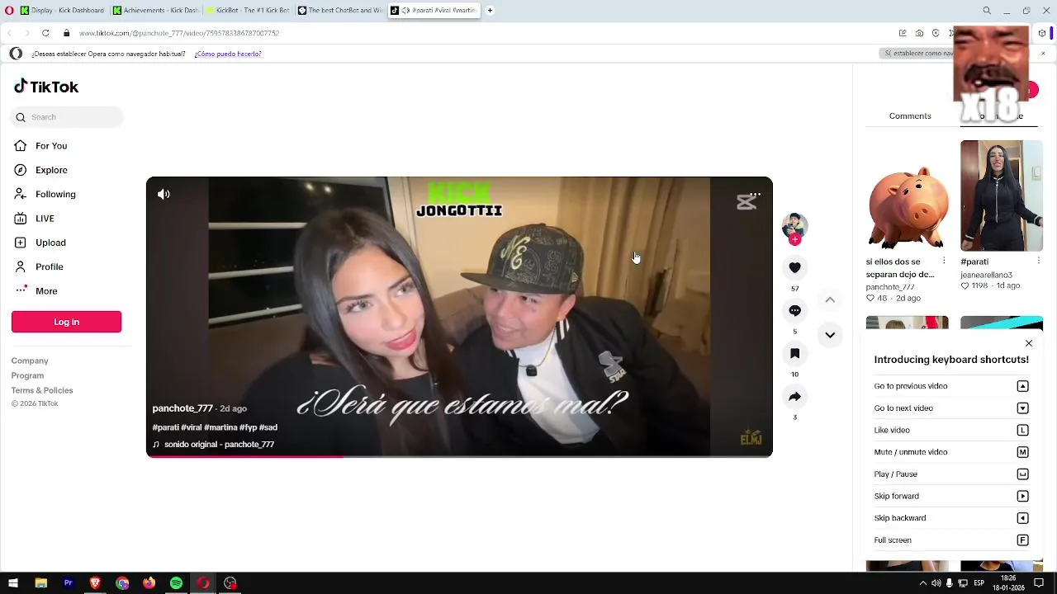
Task: Open sonido original - panchote_777 sound link
Action: tap(219, 444)
